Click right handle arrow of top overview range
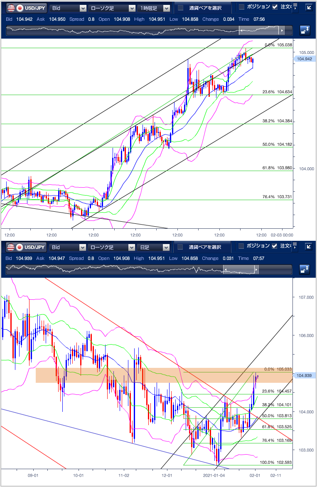Viewport: 317px width, 487px height. (x=282, y=31)
